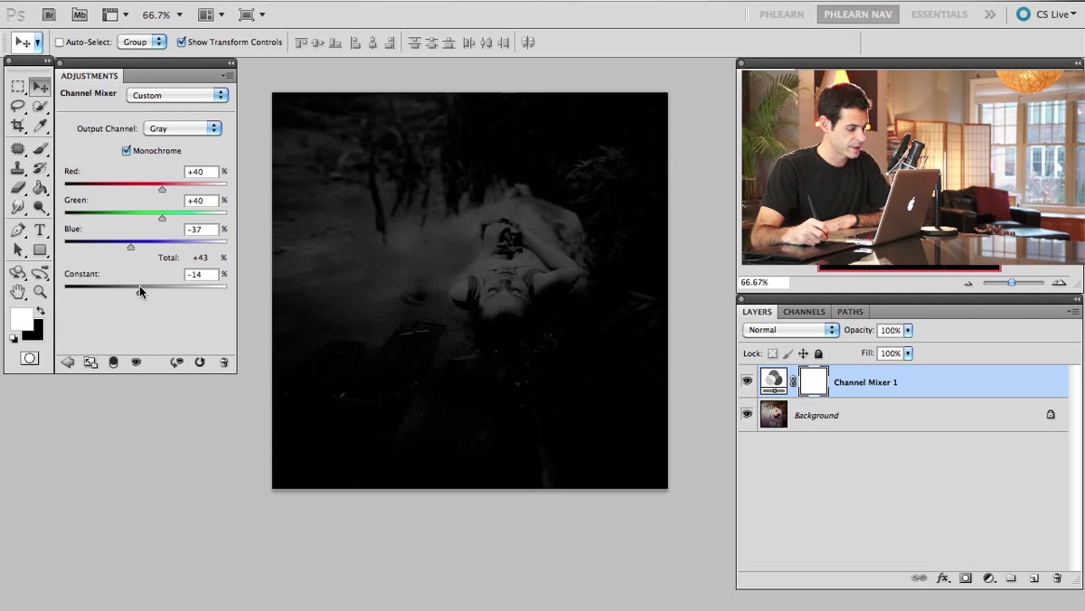Switch to the Channels tab
1085x611 pixels.
tap(804, 312)
